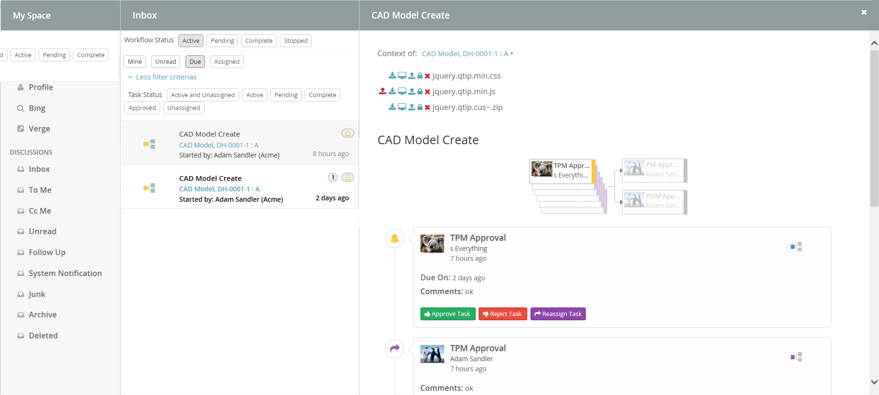
Task: Click red delete X for jquery.qtip.min.js
Action: pyautogui.click(x=428, y=92)
